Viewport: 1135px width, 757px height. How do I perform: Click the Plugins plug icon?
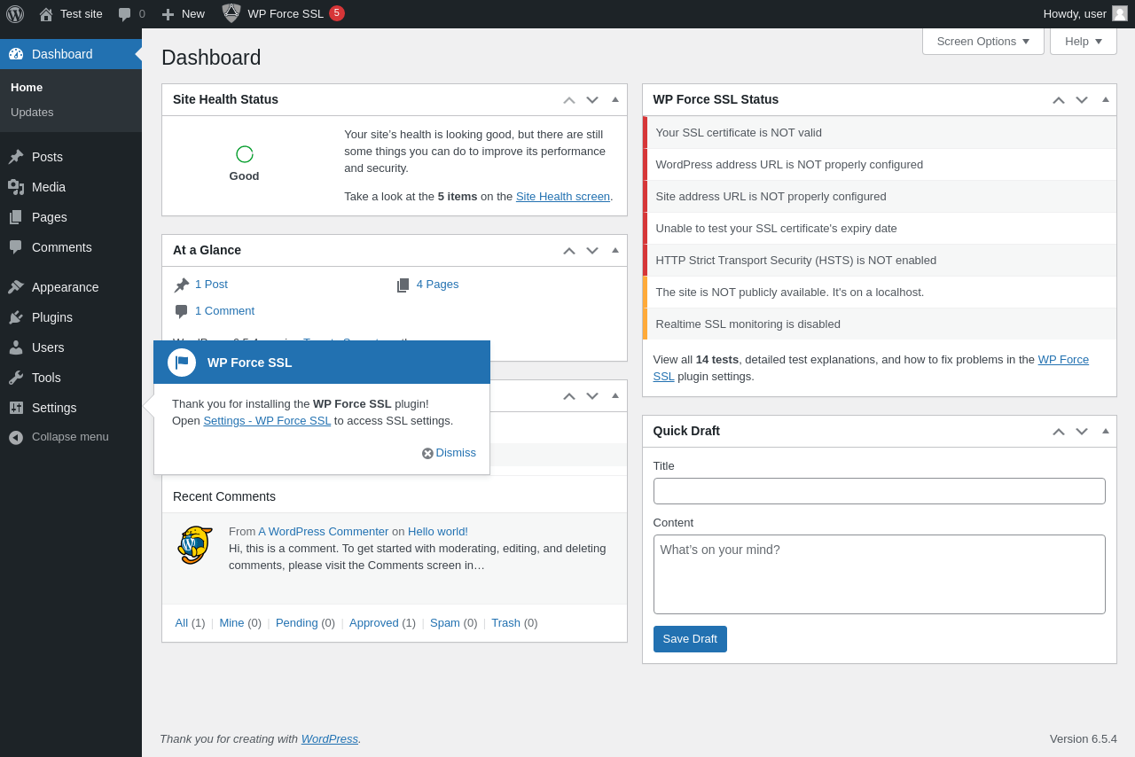pos(16,317)
